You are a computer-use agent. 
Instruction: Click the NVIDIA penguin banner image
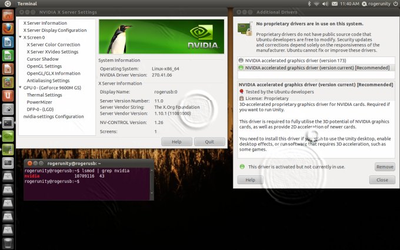click(162, 36)
